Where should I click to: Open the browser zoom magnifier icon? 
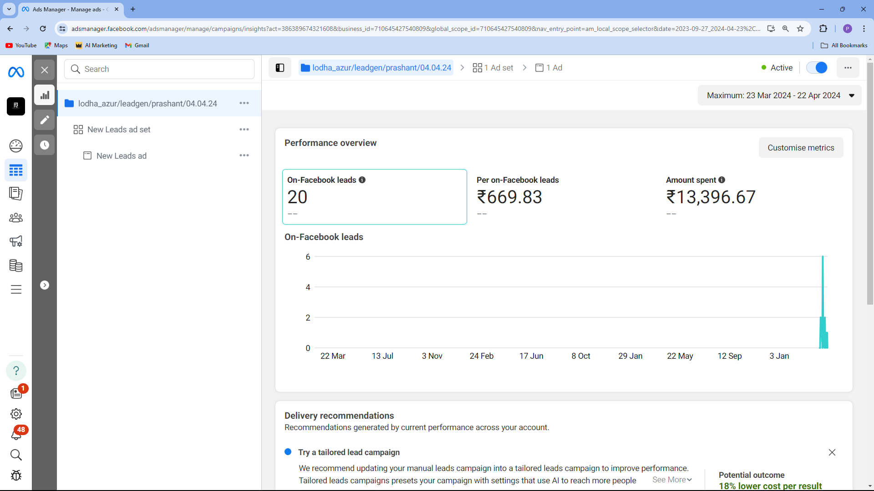tap(786, 29)
